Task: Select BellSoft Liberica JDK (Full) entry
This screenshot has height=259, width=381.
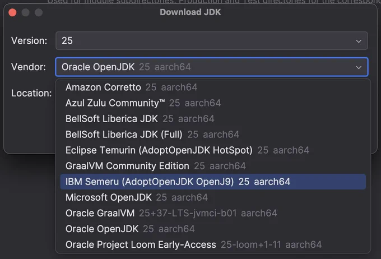Action: coord(213,135)
